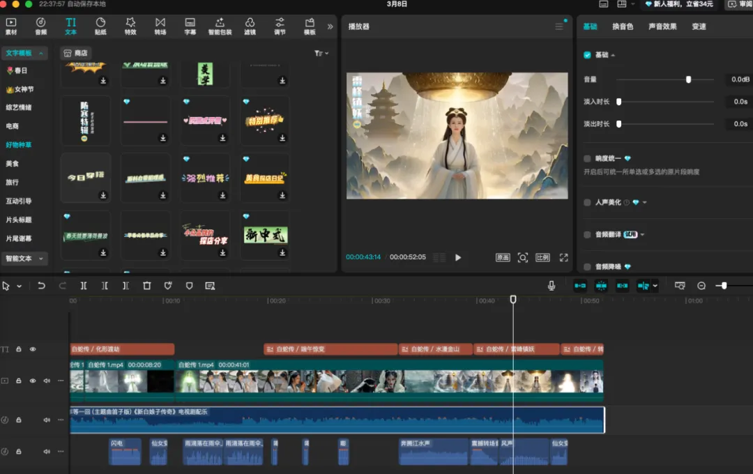Open the 贴纸 stickers panel
753x474 pixels.
100,26
